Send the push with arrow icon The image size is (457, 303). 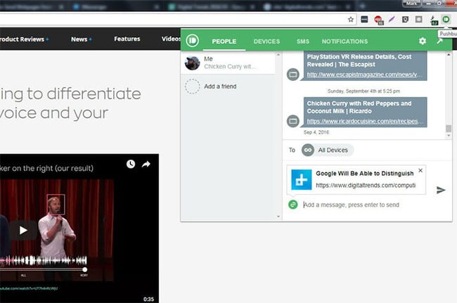tap(441, 190)
